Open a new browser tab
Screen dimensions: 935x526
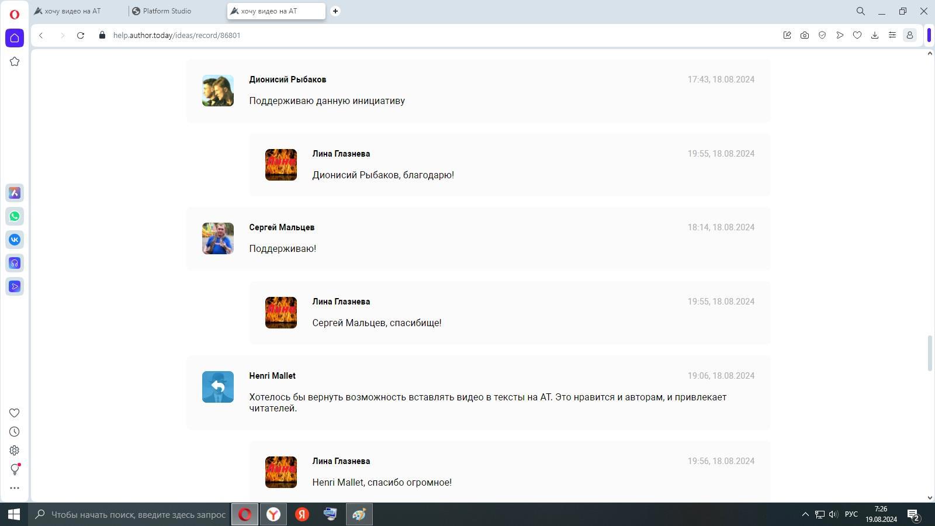coord(335,11)
